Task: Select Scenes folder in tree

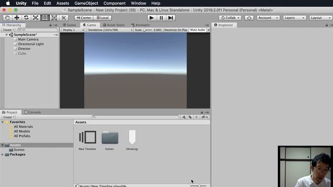Action: click(19, 150)
